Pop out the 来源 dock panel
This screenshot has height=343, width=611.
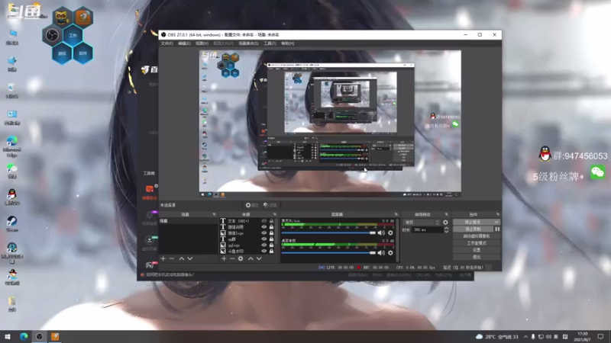[x=275, y=214]
